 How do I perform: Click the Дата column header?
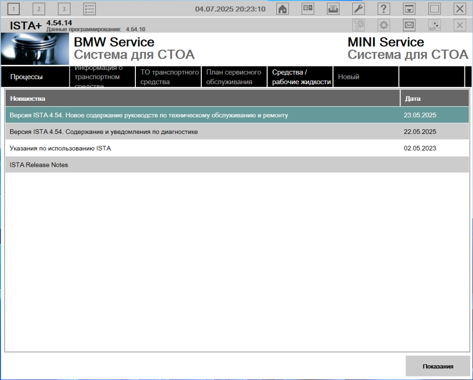434,98
